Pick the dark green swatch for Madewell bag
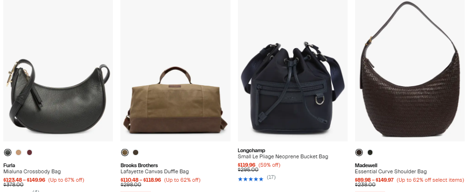468x192 pixels. [x=370, y=152]
